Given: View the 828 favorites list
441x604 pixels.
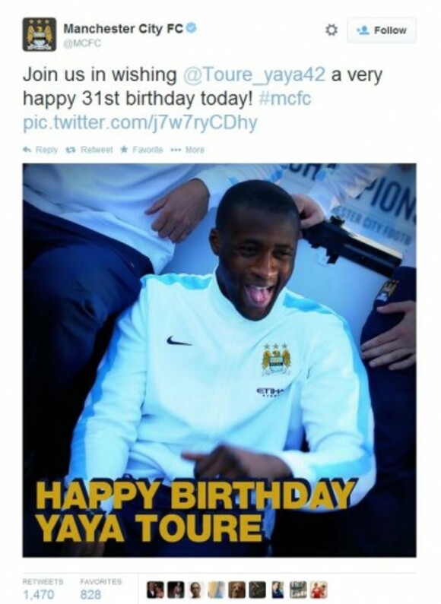Looking at the screenshot, I should [x=100, y=588].
